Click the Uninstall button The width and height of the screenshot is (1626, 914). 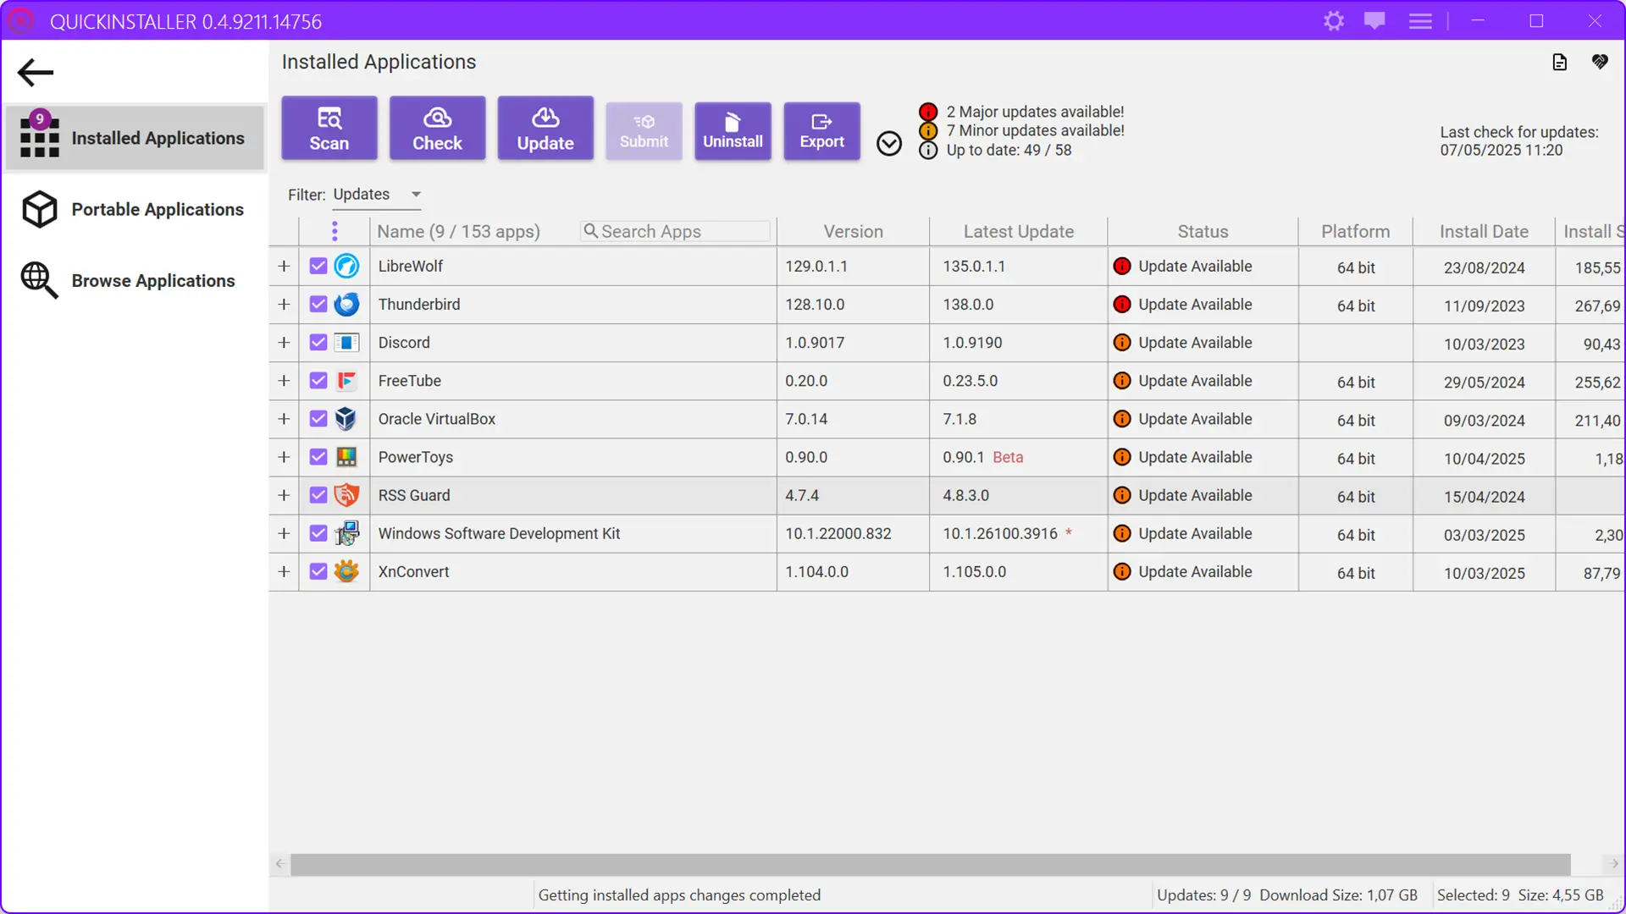click(x=733, y=131)
